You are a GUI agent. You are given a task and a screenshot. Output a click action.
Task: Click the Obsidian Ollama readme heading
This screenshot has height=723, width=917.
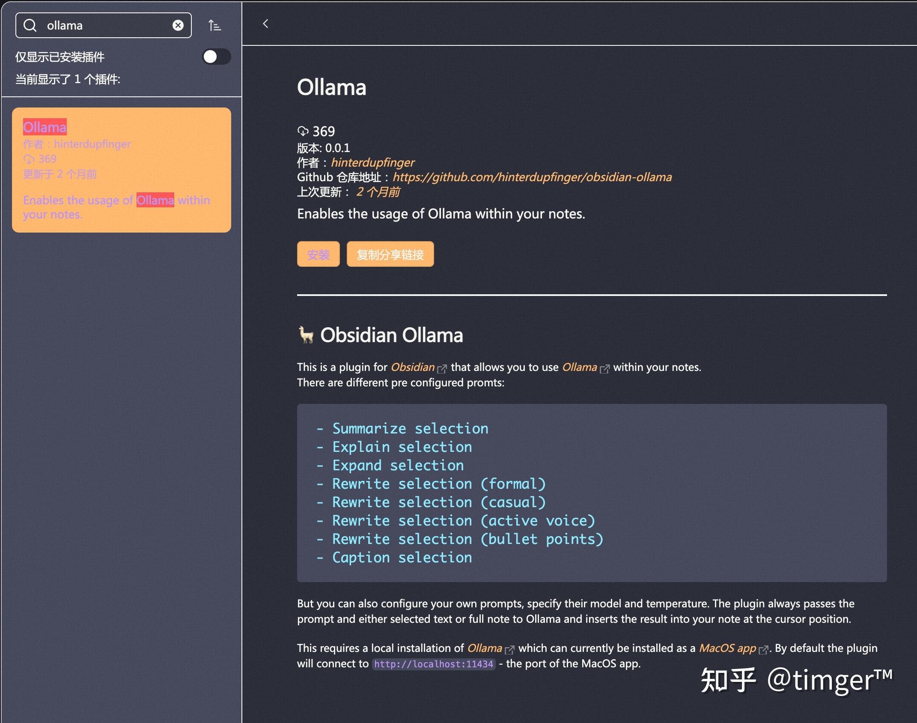[x=392, y=335]
